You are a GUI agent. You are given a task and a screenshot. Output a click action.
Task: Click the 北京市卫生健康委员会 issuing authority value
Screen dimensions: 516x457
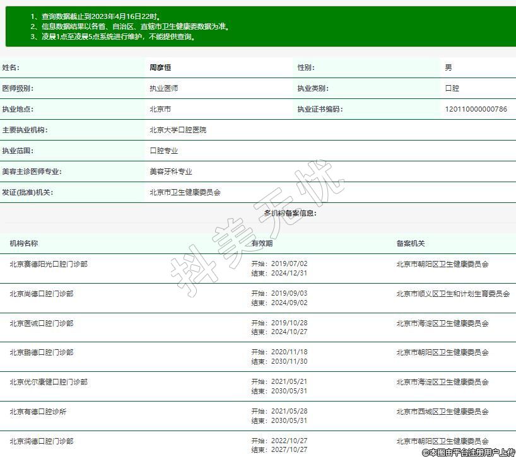tap(185, 192)
